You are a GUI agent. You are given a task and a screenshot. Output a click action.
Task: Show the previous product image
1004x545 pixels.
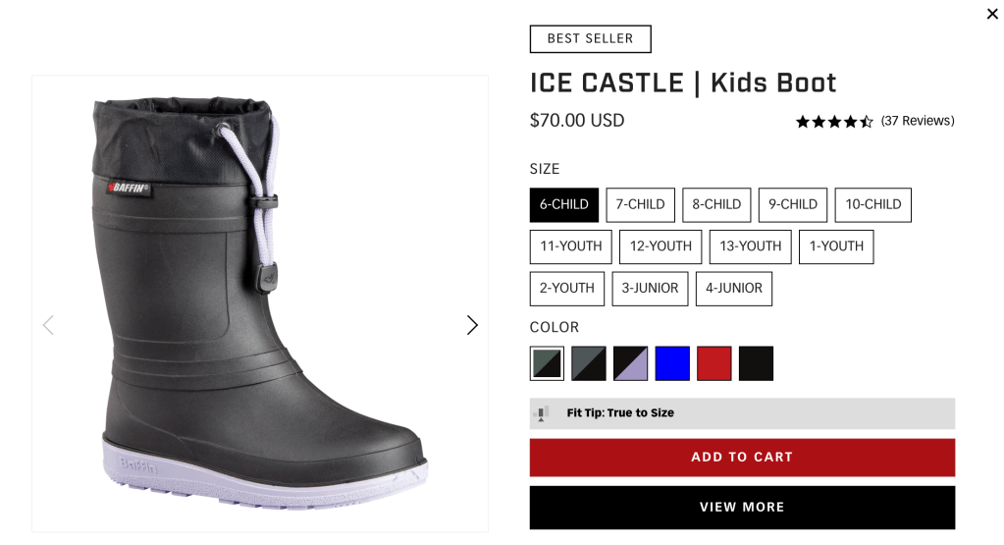[48, 325]
